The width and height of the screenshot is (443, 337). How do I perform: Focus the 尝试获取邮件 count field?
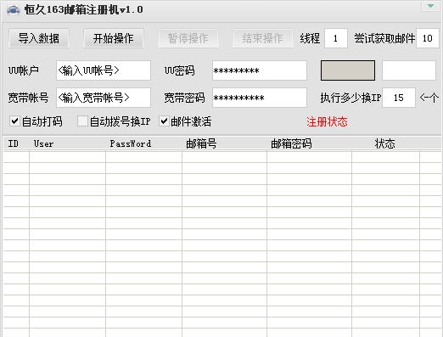pyautogui.click(x=428, y=38)
